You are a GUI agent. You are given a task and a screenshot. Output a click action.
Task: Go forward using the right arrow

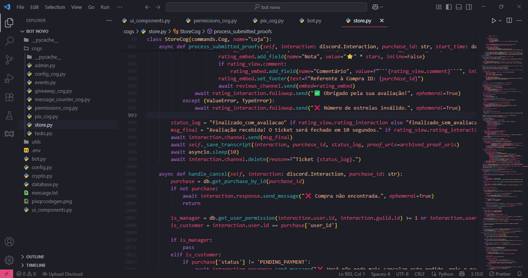(x=157, y=7)
